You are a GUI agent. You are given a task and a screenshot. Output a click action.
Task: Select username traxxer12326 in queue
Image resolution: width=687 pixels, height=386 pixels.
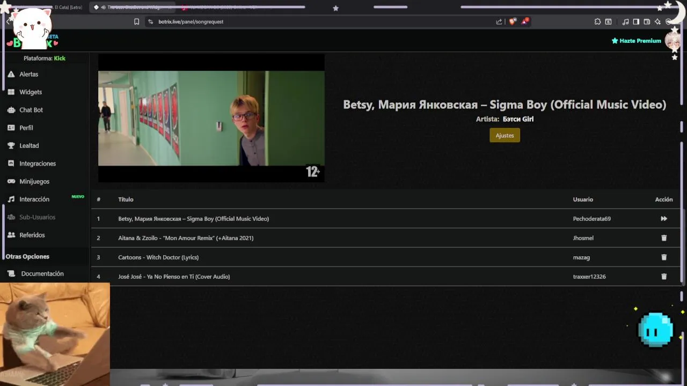[589, 277]
